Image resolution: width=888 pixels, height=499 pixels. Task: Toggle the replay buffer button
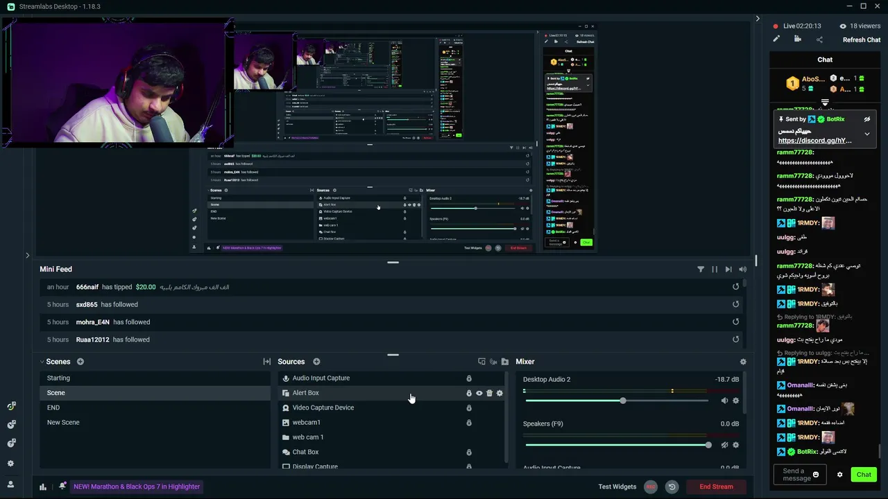(672, 487)
